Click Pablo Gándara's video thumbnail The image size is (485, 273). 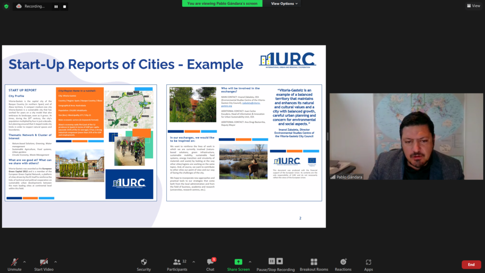click(x=396, y=136)
